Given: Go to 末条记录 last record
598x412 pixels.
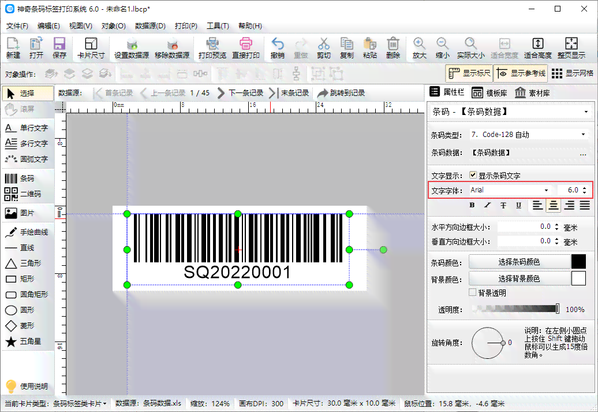Looking at the screenshot, I should (x=289, y=93).
